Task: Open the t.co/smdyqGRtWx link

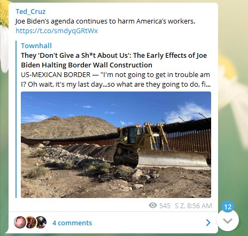Action: click(57, 31)
